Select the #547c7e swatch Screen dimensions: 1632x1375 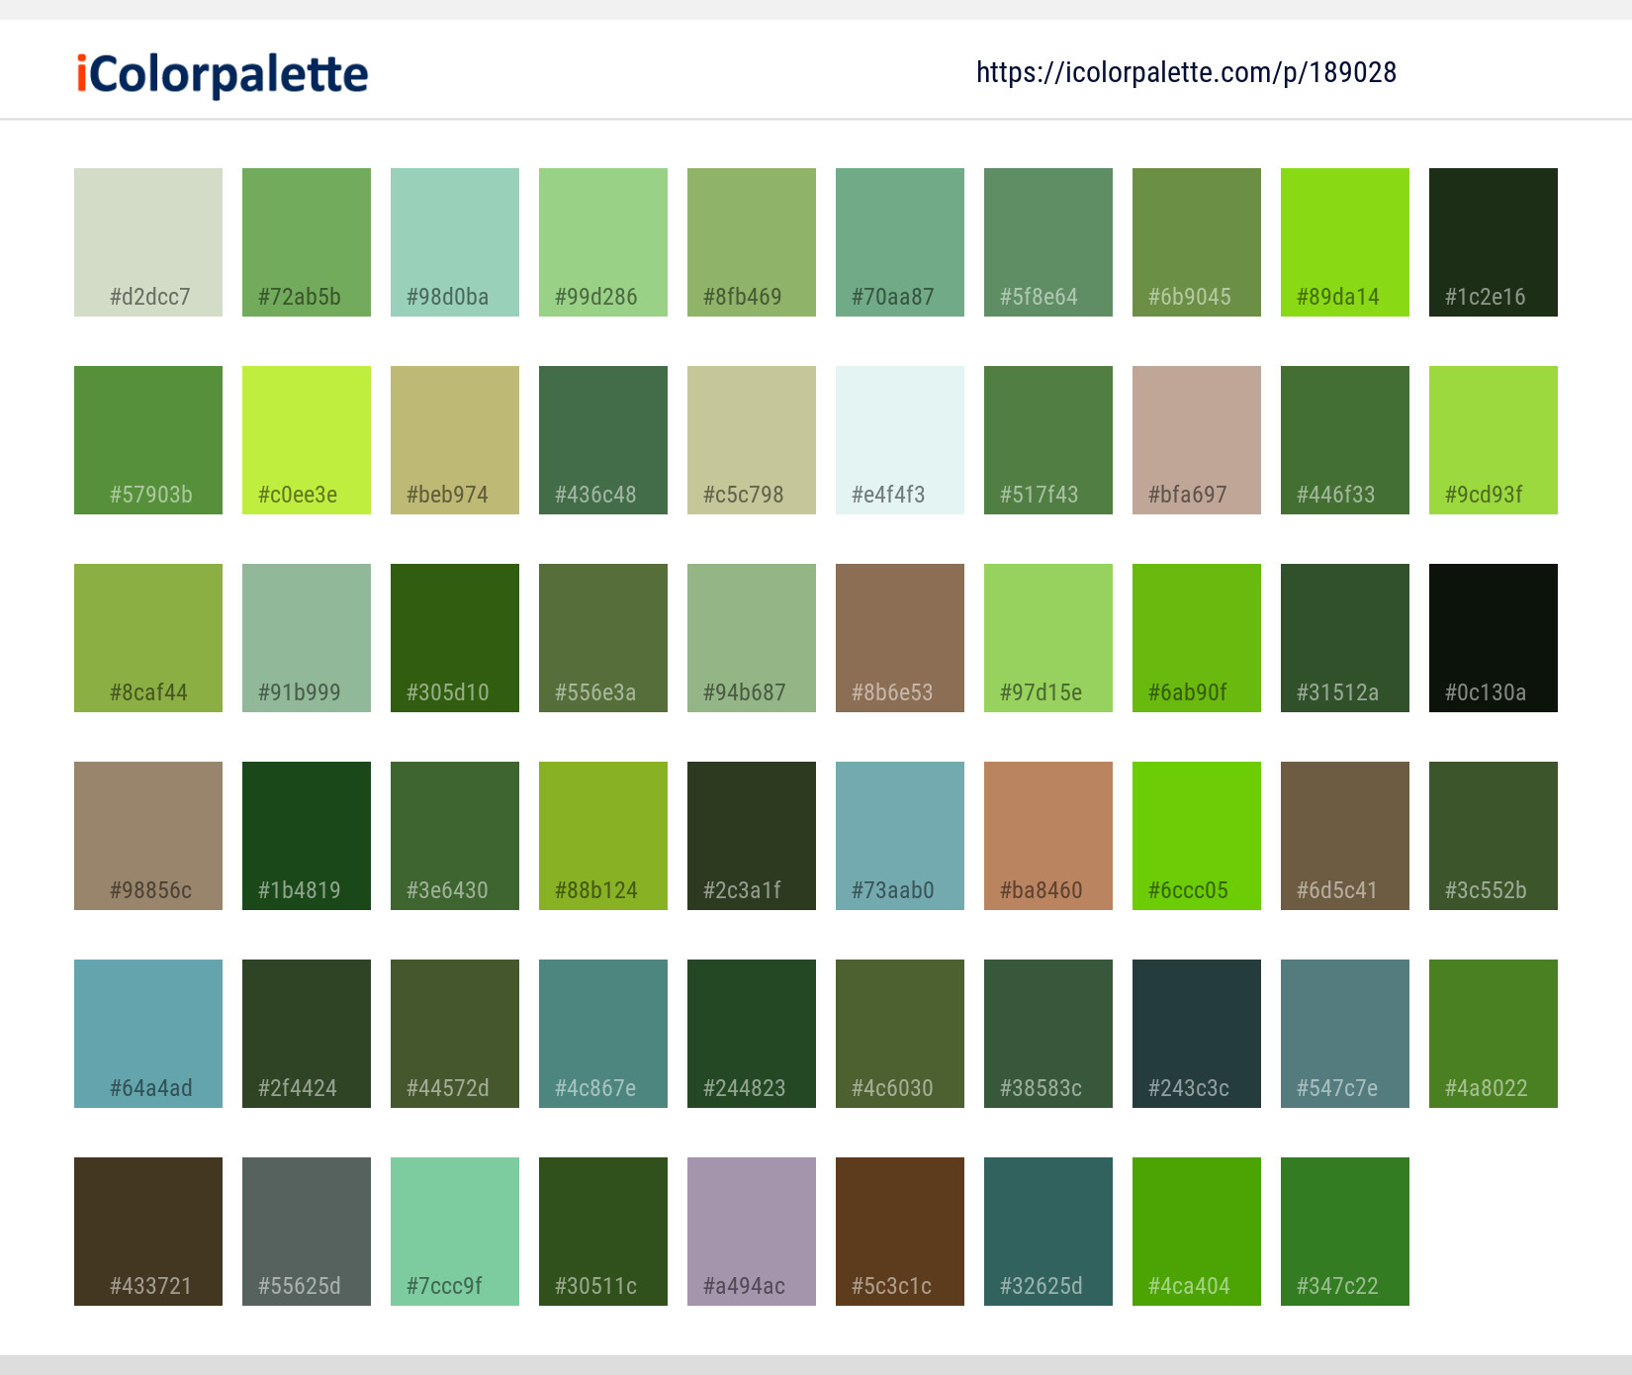(1345, 1034)
